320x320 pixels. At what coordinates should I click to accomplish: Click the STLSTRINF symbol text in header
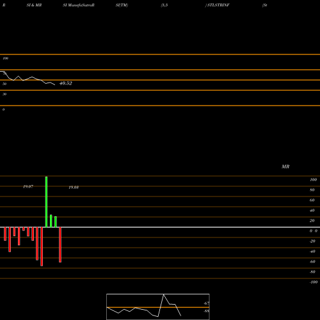coord(218,5)
